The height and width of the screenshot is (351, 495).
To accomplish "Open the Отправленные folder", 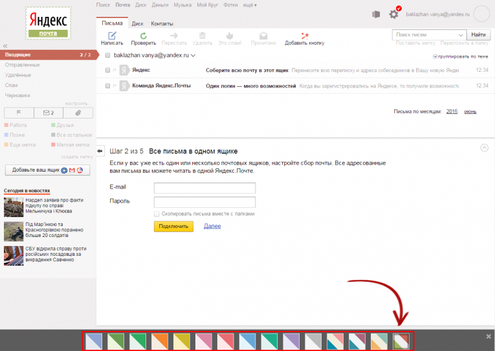I will coord(22,65).
